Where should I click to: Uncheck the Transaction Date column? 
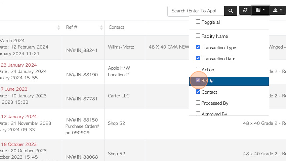coord(198,58)
